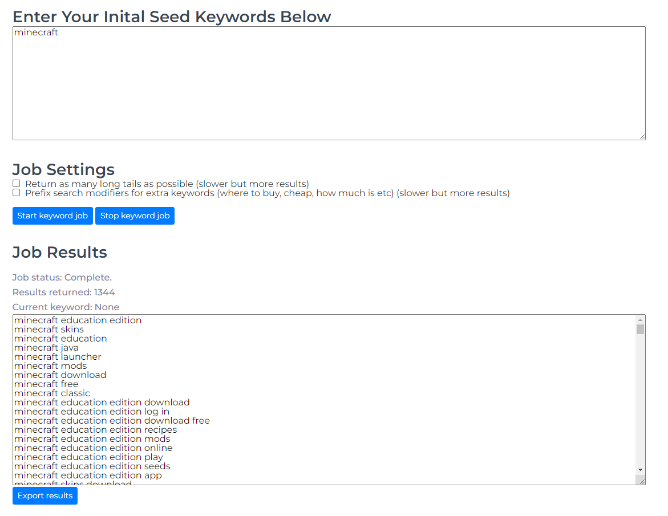Select 'minecraft education edition' result line
668x516 pixels.
[78, 320]
